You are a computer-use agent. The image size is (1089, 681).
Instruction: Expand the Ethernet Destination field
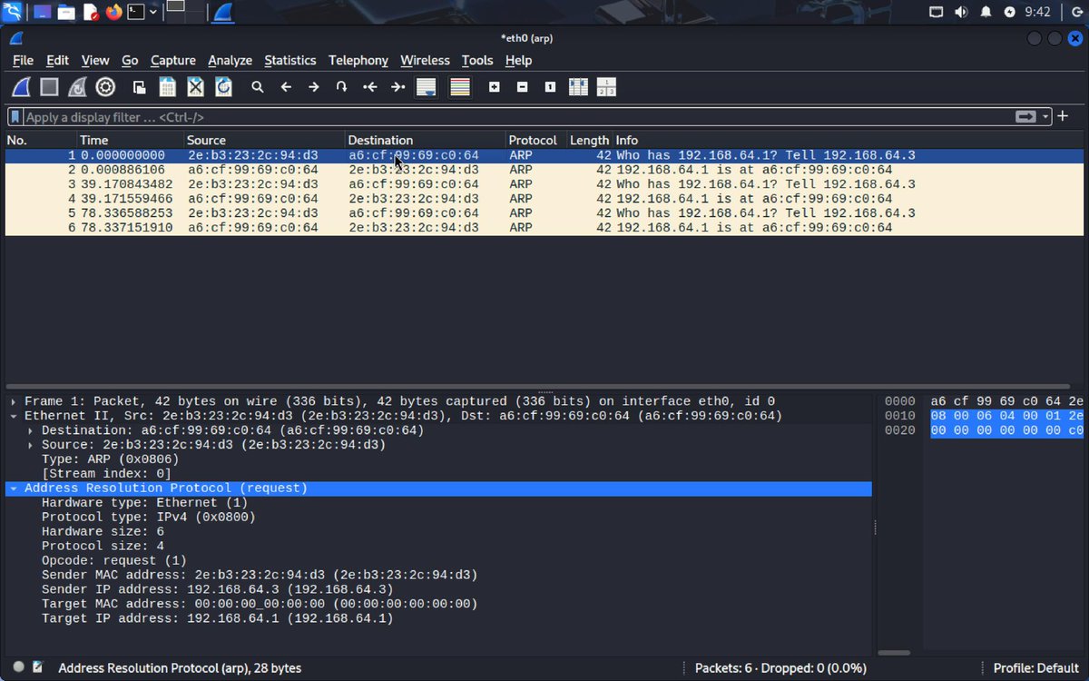tap(31, 430)
